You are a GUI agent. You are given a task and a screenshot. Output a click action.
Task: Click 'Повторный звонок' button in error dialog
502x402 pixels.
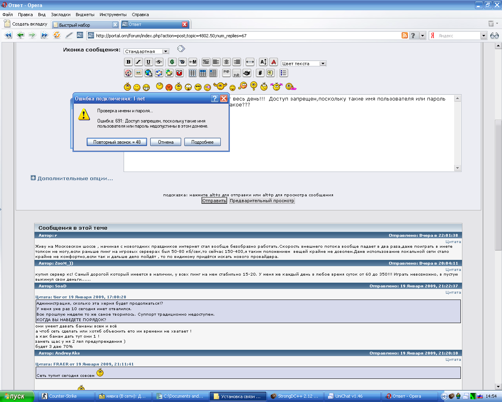(x=117, y=142)
